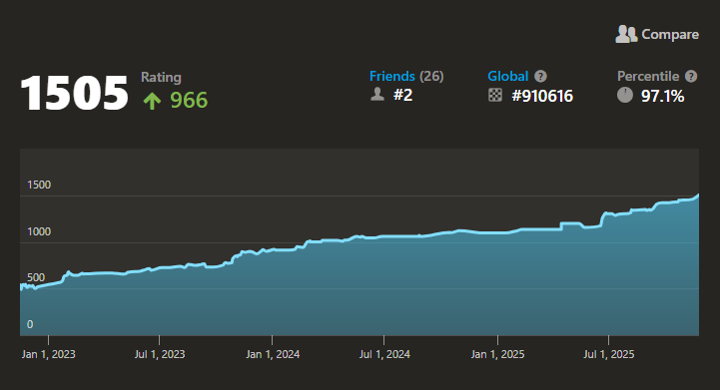Click the Jan 1, 2024 axis label
The height and width of the screenshot is (390, 720).
pyautogui.click(x=273, y=354)
